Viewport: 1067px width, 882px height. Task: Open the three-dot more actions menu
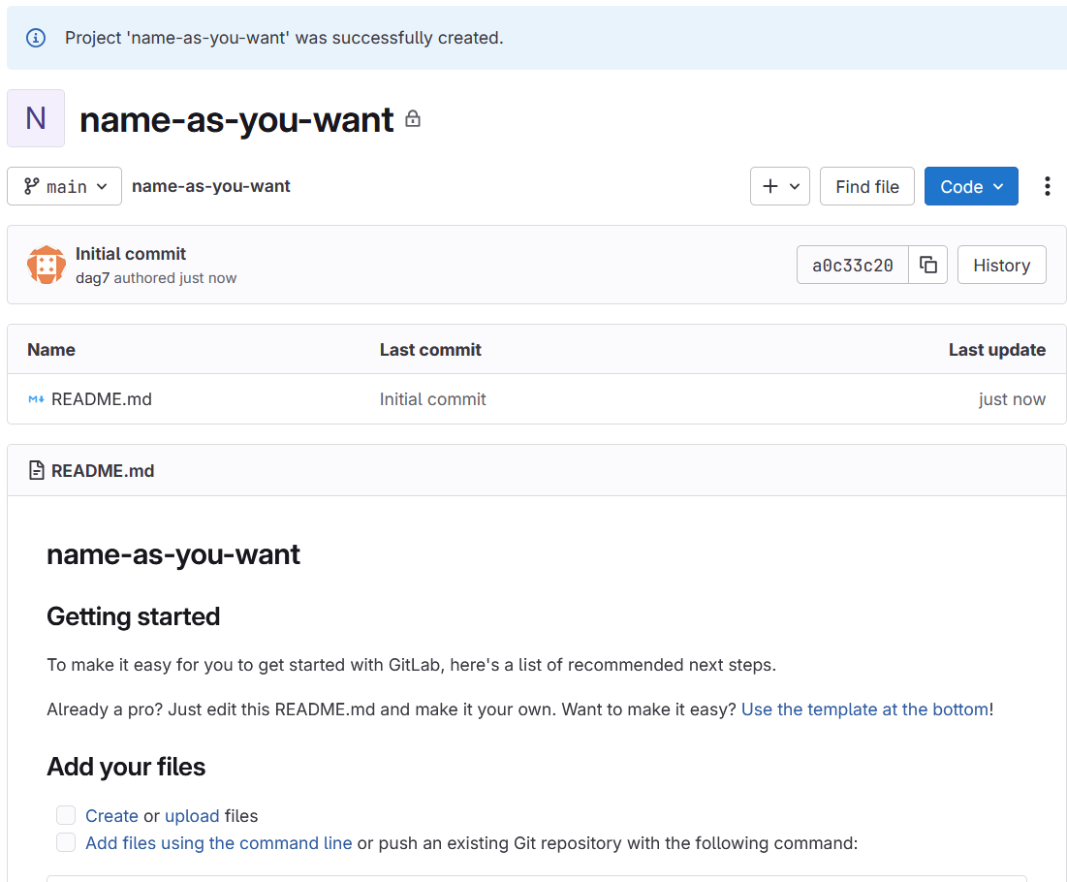click(1048, 186)
